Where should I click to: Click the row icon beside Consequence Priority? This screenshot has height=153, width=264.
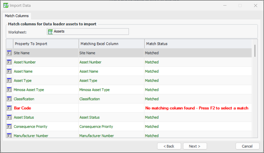tap(9, 126)
